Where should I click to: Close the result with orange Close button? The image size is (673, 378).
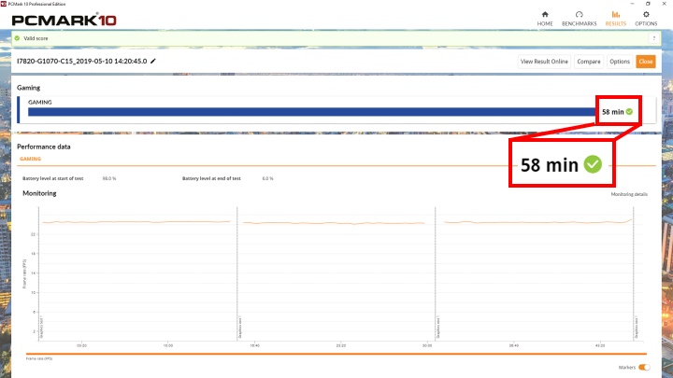(x=646, y=62)
